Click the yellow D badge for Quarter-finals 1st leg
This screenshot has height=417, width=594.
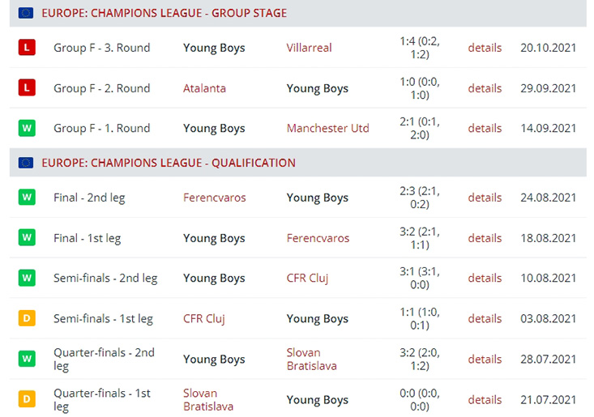[x=27, y=400]
